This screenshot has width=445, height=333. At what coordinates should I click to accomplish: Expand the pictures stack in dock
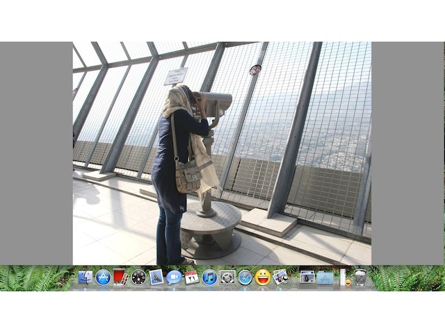307,277
